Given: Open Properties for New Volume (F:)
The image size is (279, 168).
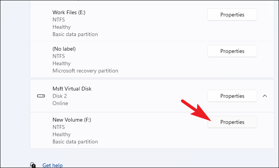Looking at the screenshot, I should click(x=232, y=122).
